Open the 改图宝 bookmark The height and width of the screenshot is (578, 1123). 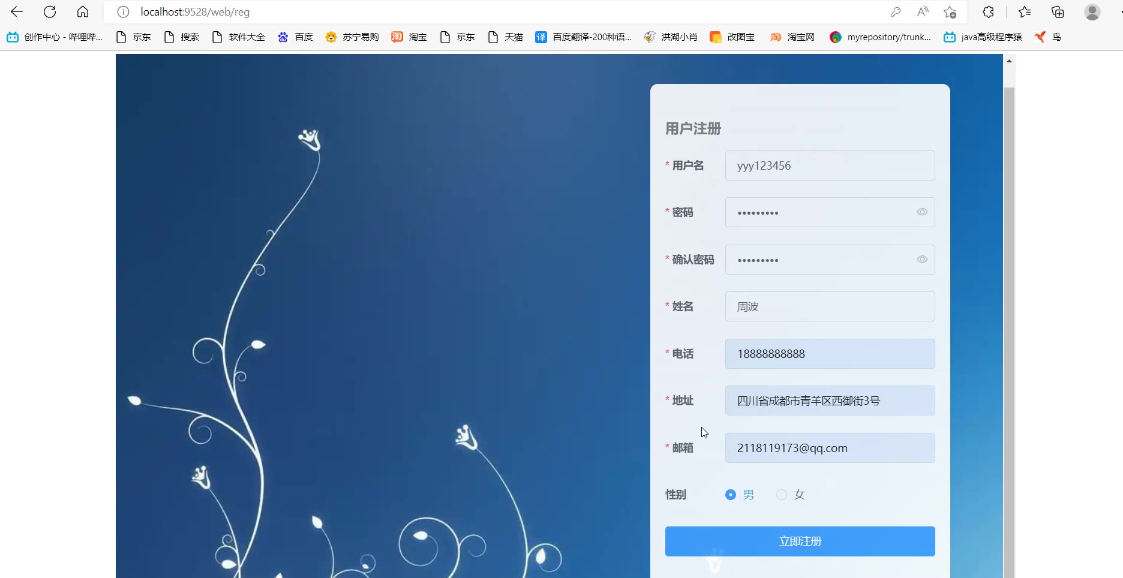coord(732,37)
